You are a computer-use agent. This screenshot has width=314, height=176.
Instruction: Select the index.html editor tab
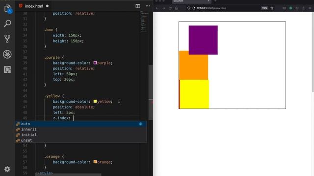click(x=34, y=6)
